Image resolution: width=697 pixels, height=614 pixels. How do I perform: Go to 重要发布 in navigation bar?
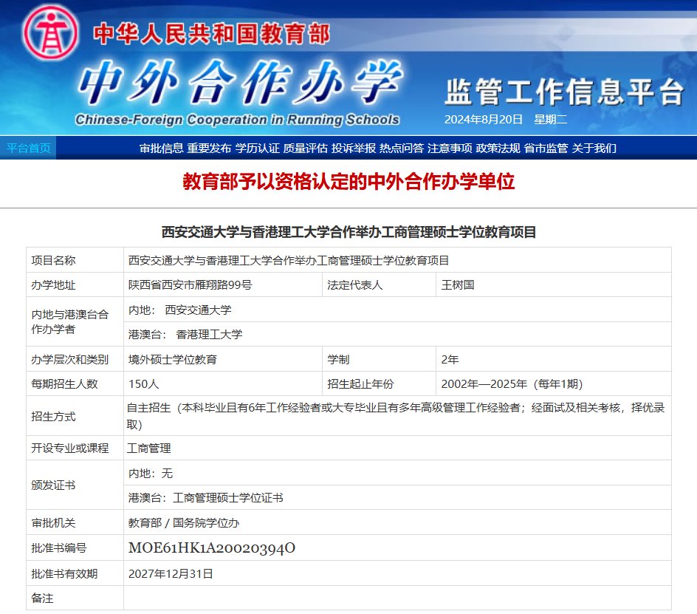[209, 148]
